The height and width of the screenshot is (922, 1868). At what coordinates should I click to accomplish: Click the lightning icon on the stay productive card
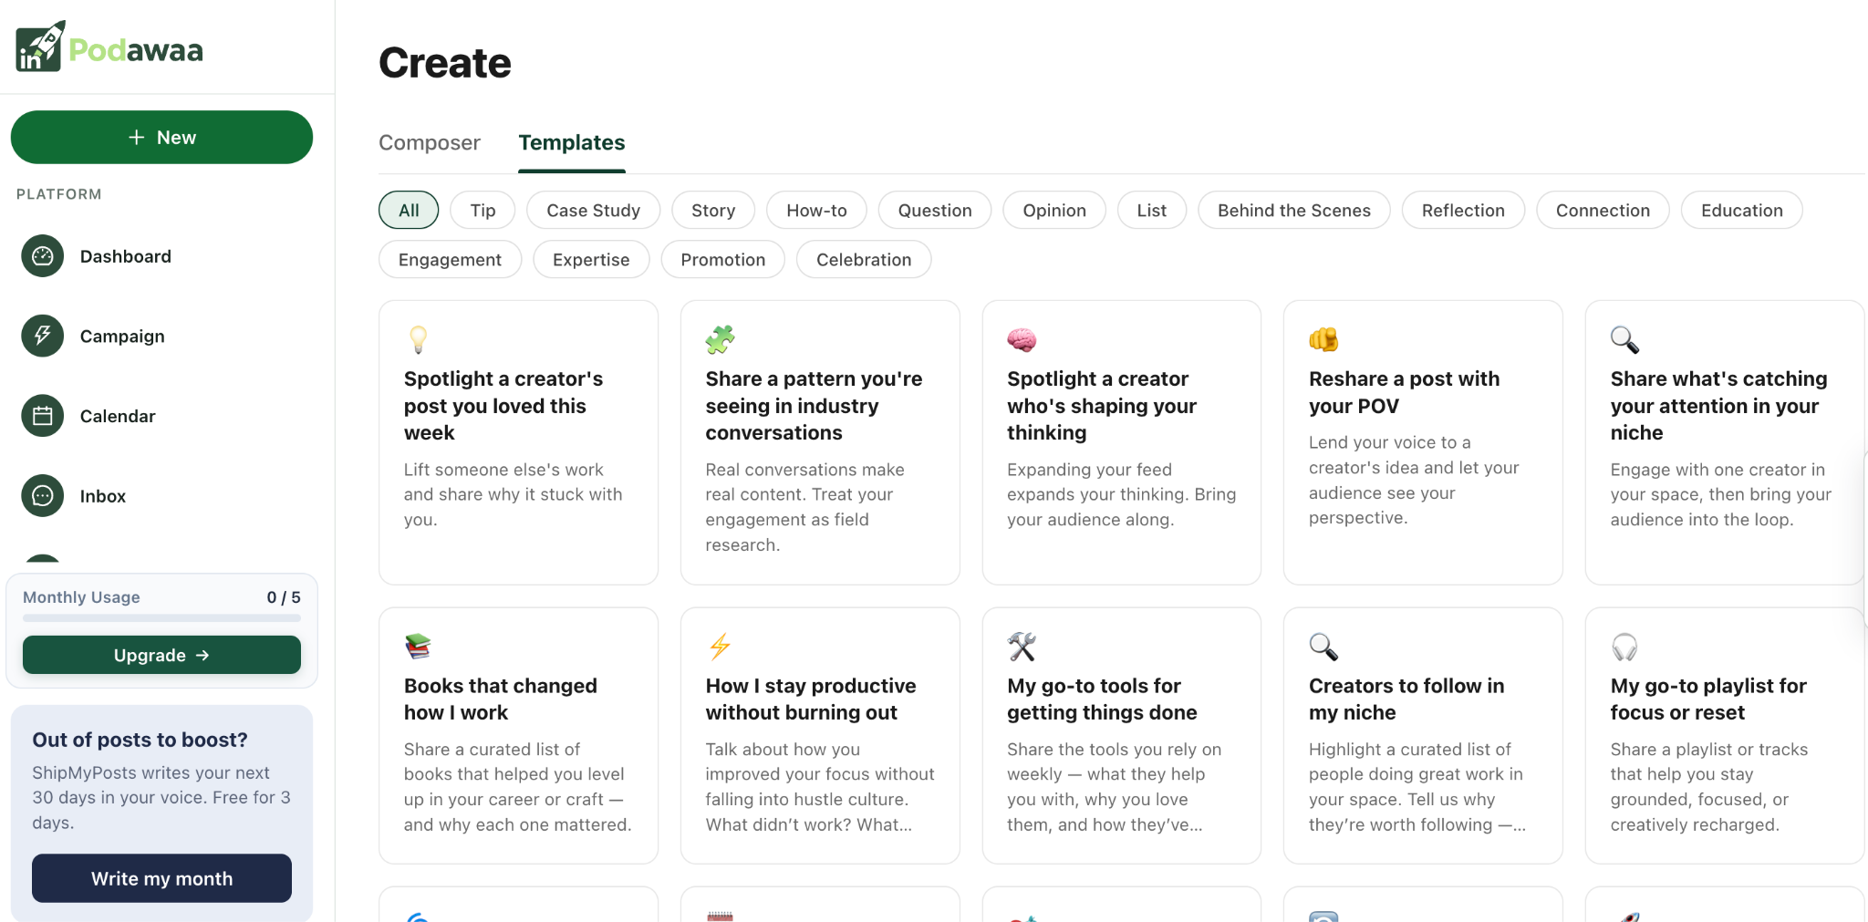click(x=720, y=647)
